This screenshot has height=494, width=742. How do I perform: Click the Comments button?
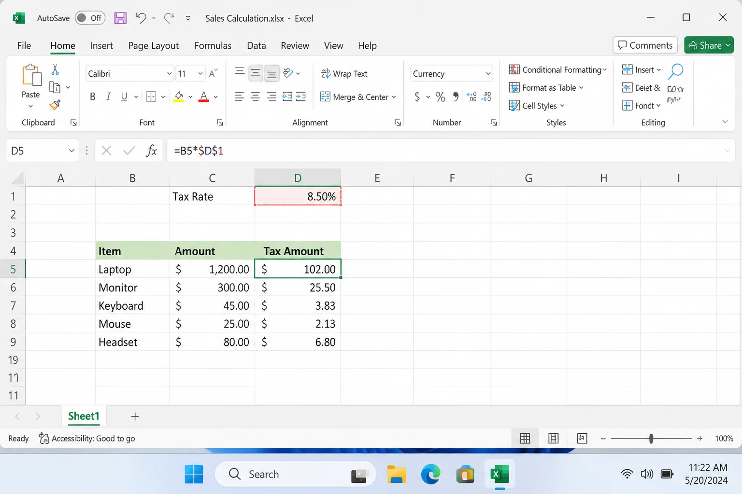point(645,45)
